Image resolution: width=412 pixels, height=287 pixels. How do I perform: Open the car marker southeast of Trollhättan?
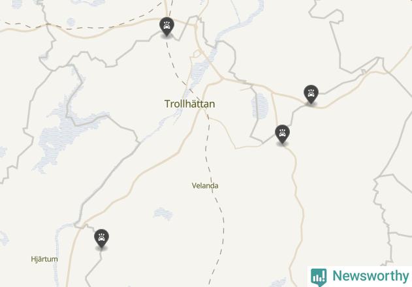point(282,134)
